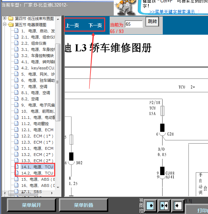Select the 13.2、ECM (2*) entry
This screenshot has height=214, width=208.
(37, 155)
